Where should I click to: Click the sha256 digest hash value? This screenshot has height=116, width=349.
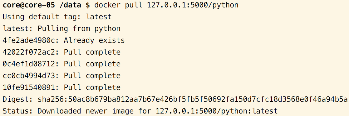coord(193,100)
